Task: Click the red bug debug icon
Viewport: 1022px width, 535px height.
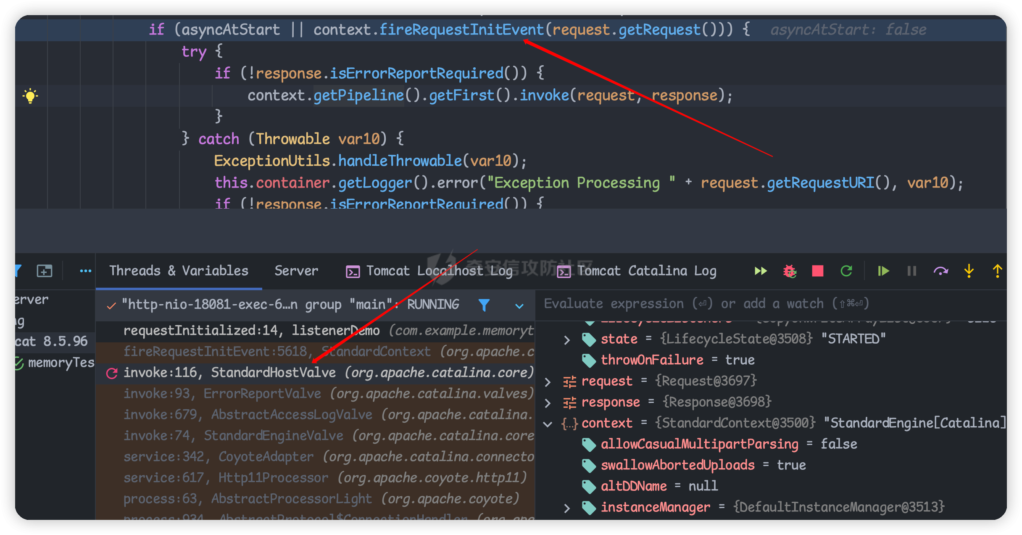Action: tap(790, 271)
